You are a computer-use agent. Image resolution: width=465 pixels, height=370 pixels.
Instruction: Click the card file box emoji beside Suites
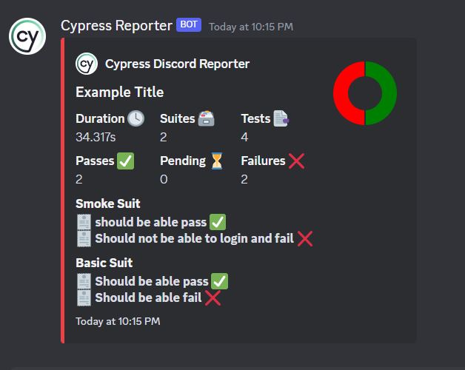[206, 118]
